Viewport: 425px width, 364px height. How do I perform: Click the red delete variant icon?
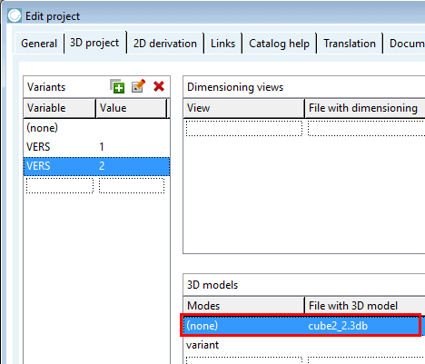click(x=159, y=86)
